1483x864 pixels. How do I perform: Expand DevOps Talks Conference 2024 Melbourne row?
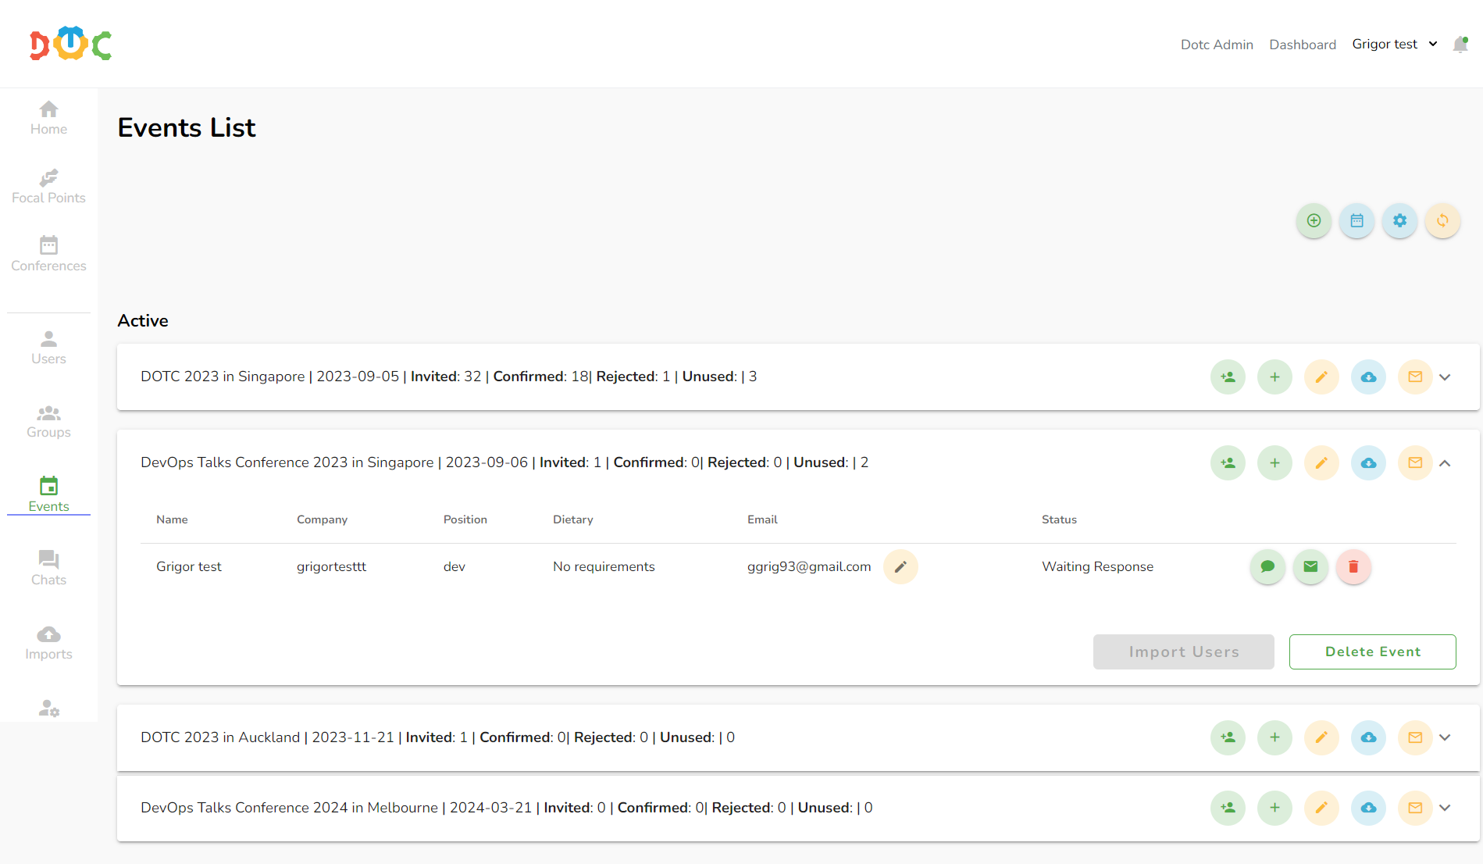[1445, 808]
